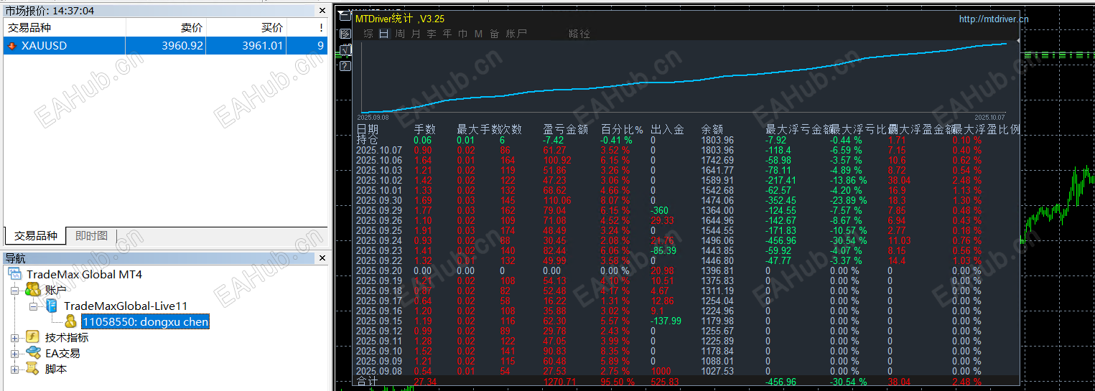This screenshot has width=1095, height=391.
Task: Click the user icon for account 11058550
Action: pos(71,321)
